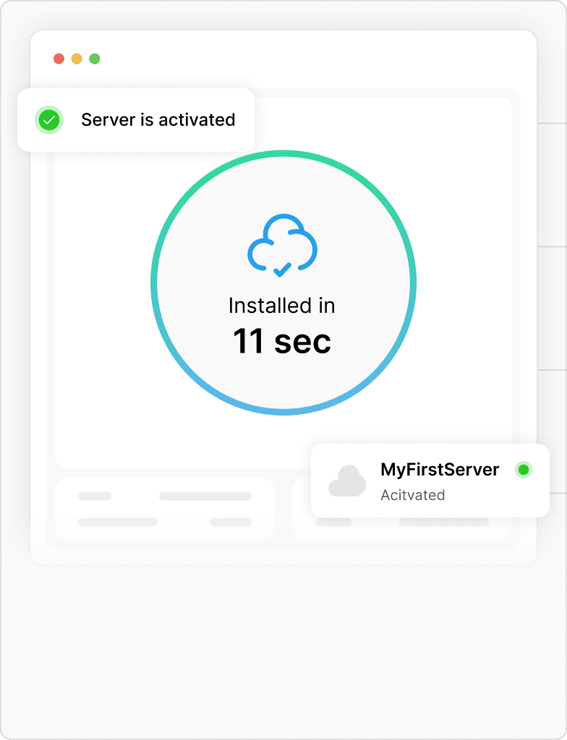This screenshot has width=567, height=740.
Task: Open the MyFirstServer server name
Action: [x=440, y=470]
